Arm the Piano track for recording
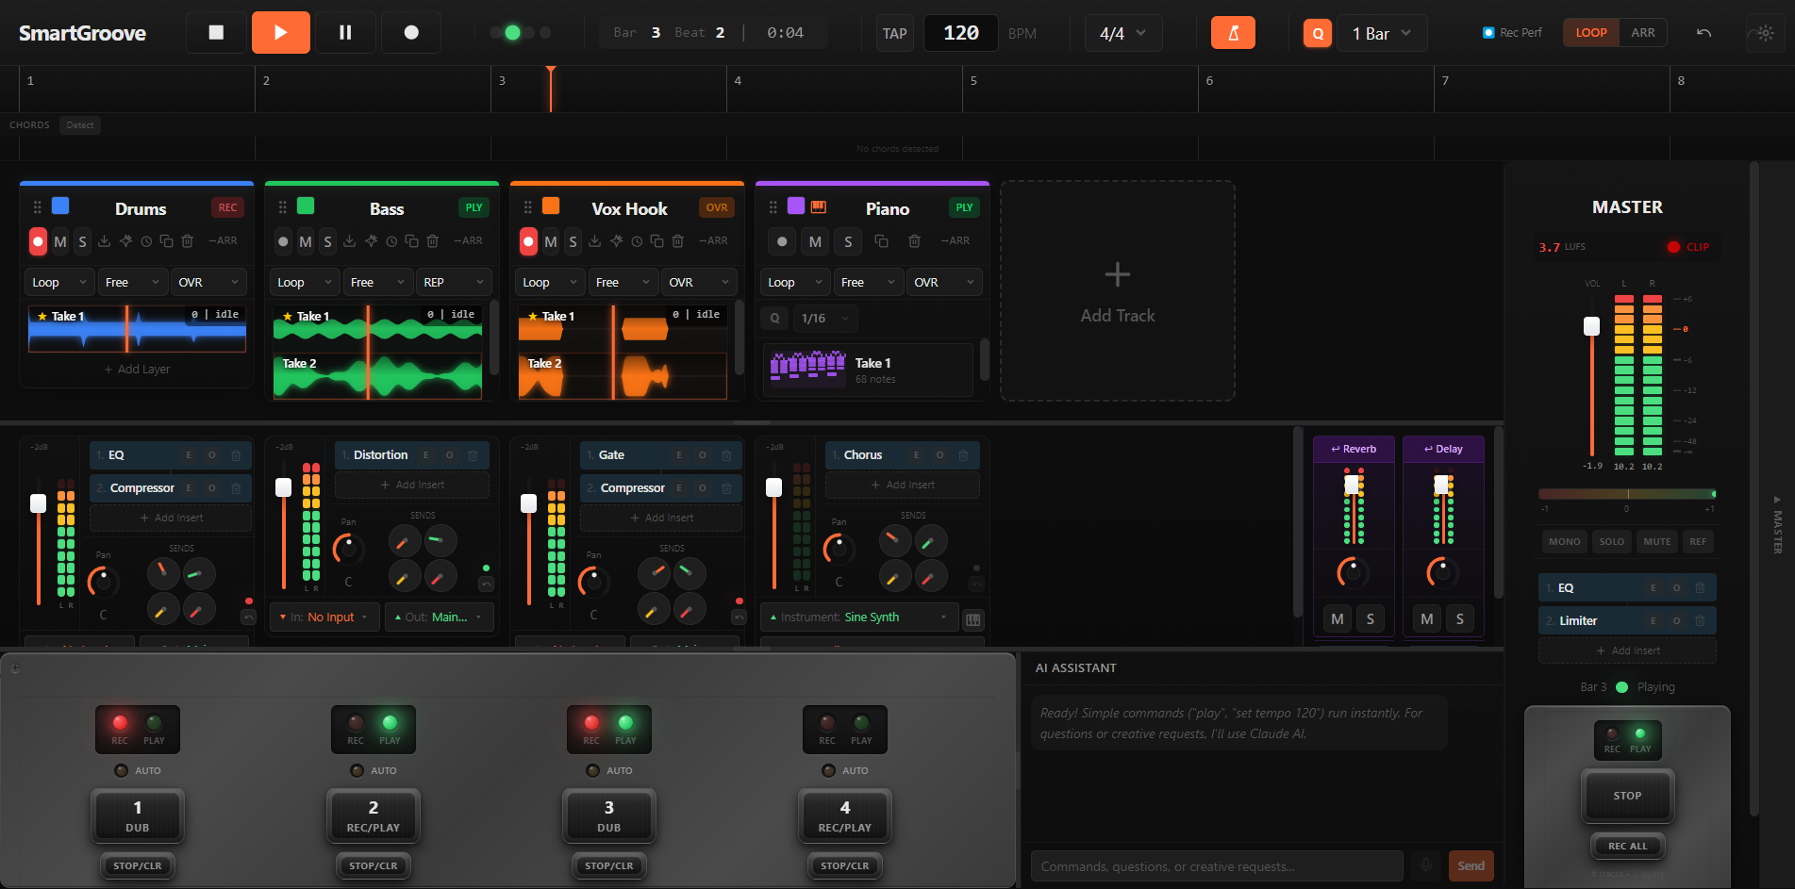 tap(782, 241)
